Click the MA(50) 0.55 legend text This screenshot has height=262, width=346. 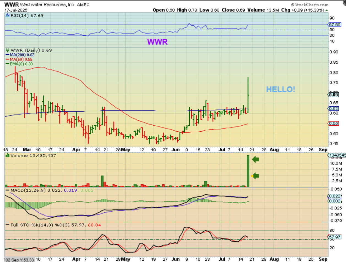[x=21, y=59]
